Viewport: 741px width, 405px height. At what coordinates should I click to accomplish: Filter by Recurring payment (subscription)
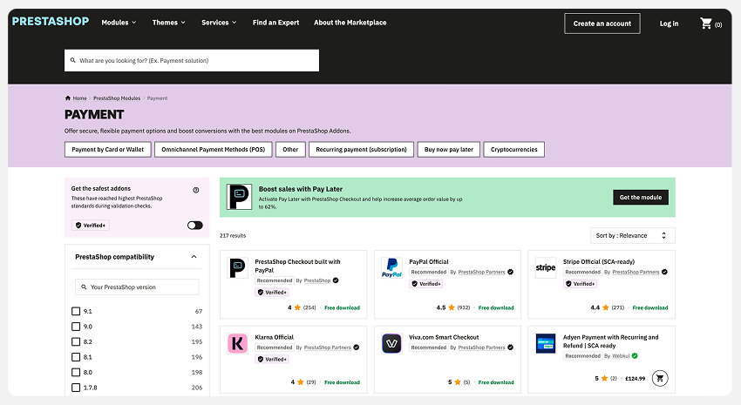tap(361, 149)
